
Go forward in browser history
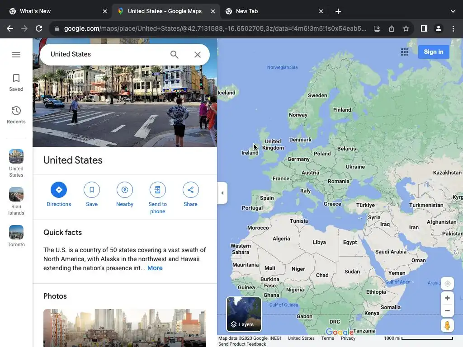coord(24,28)
